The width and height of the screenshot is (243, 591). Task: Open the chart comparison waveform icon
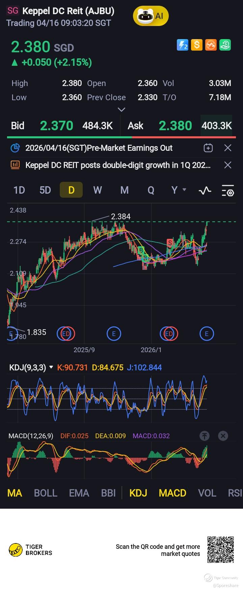click(x=205, y=191)
